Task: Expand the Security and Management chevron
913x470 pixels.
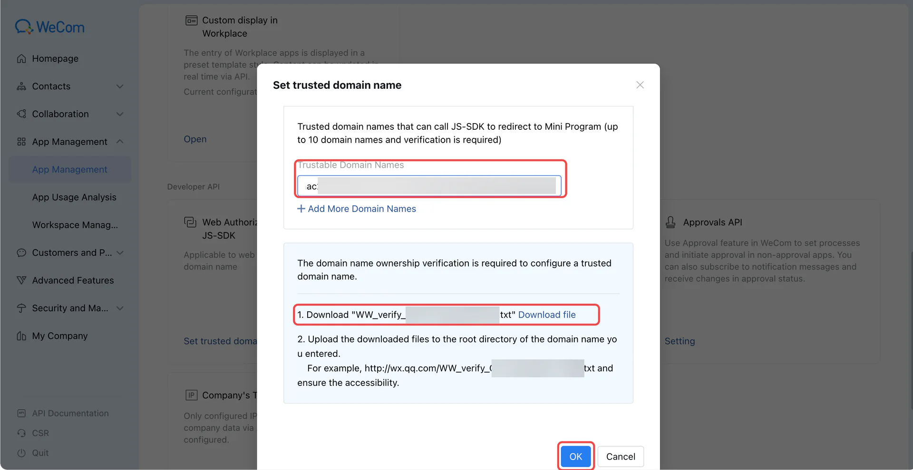Action: point(120,308)
